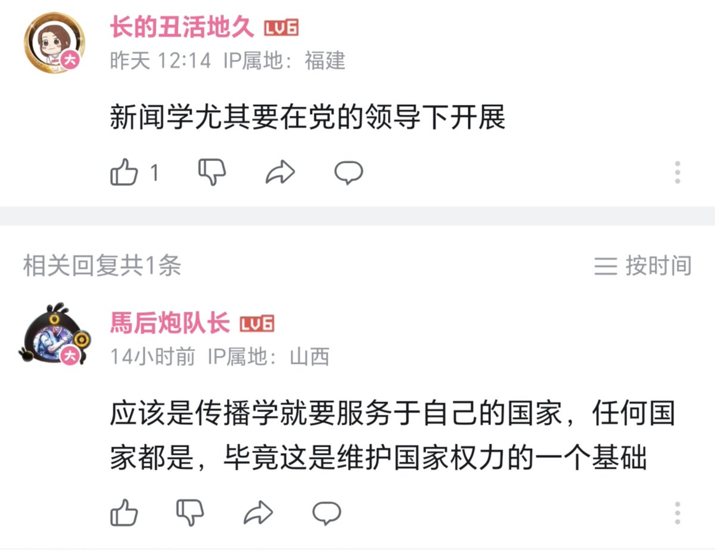Open the username link 长的丑活地久

pyautogui.click(x=182, y=27)
